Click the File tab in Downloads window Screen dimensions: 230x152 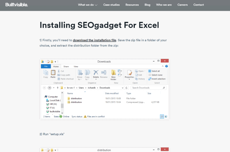[46, 67]
